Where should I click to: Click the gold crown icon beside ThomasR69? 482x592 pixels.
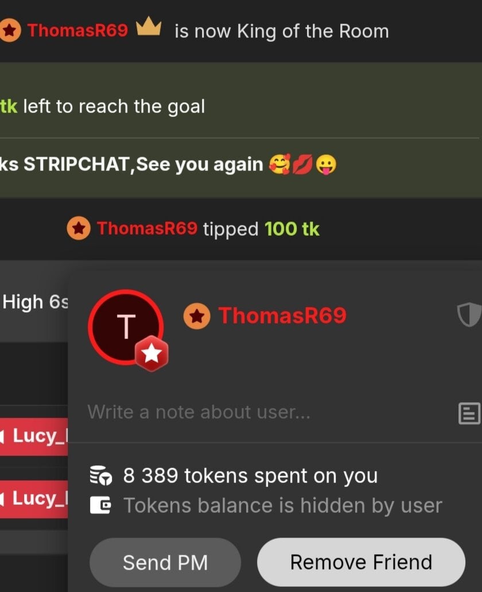tap(149, 26)
